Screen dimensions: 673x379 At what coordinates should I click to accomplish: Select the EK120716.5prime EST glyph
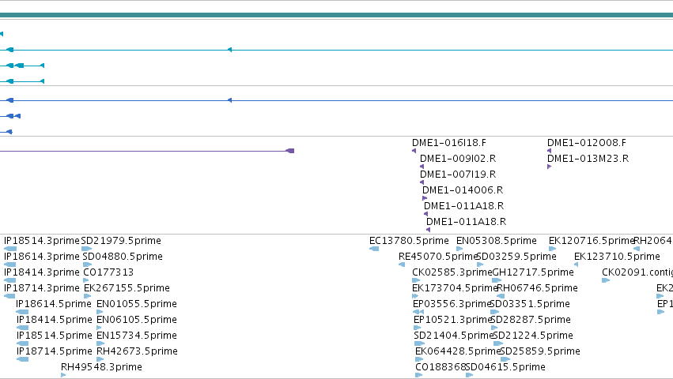[552, 249]
